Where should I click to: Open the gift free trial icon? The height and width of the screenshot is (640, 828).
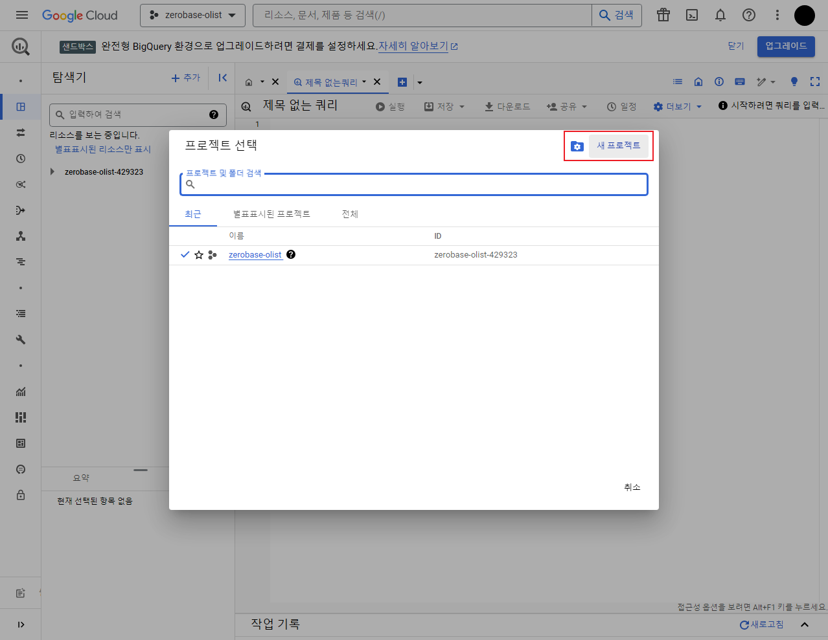[663, 15]
